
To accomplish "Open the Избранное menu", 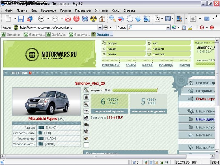I will pyautogui.click(x=48, y=10).
